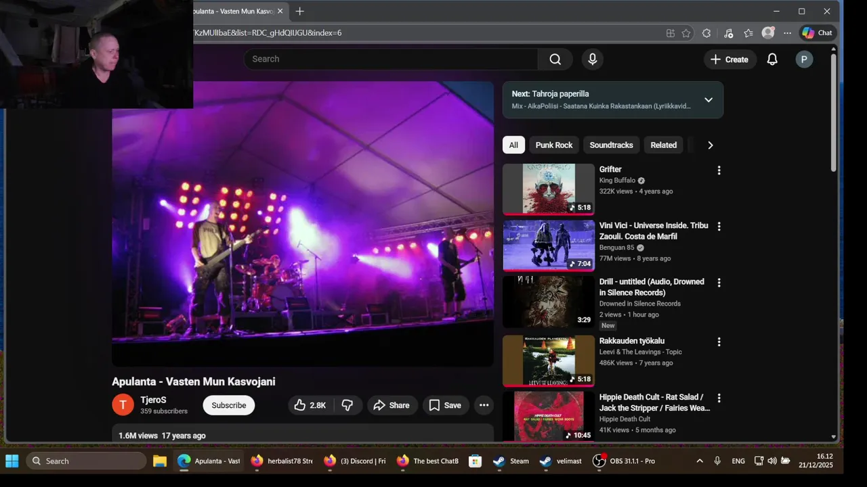Like the video with 2.8K likes
Viewport: 867px width, 487px height.
310,405
